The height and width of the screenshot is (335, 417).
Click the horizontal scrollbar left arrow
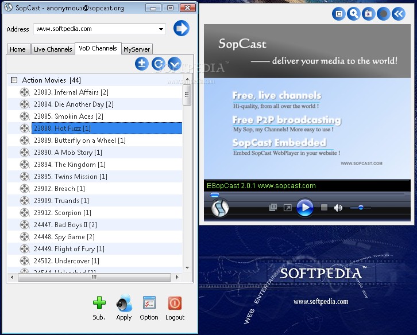click(x=12, y=278)
